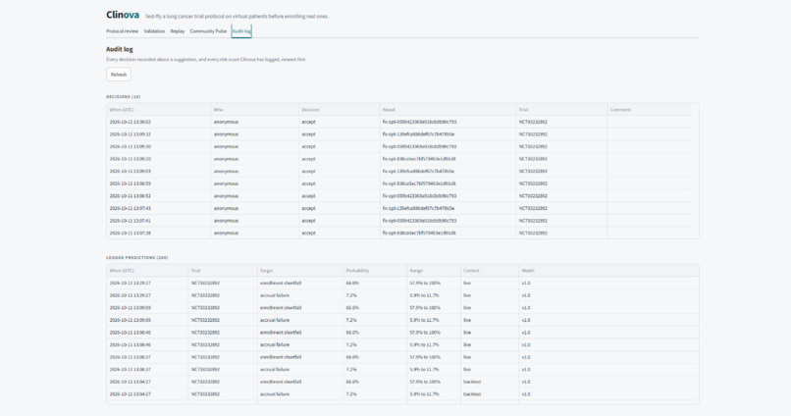
Task: Click the Context column header
Action: click(x=471, y=271)
